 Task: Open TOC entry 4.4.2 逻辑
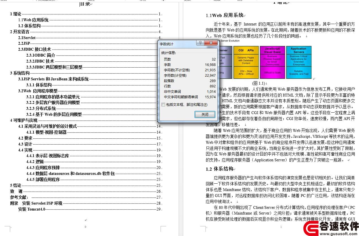click(x=94, y=162)
